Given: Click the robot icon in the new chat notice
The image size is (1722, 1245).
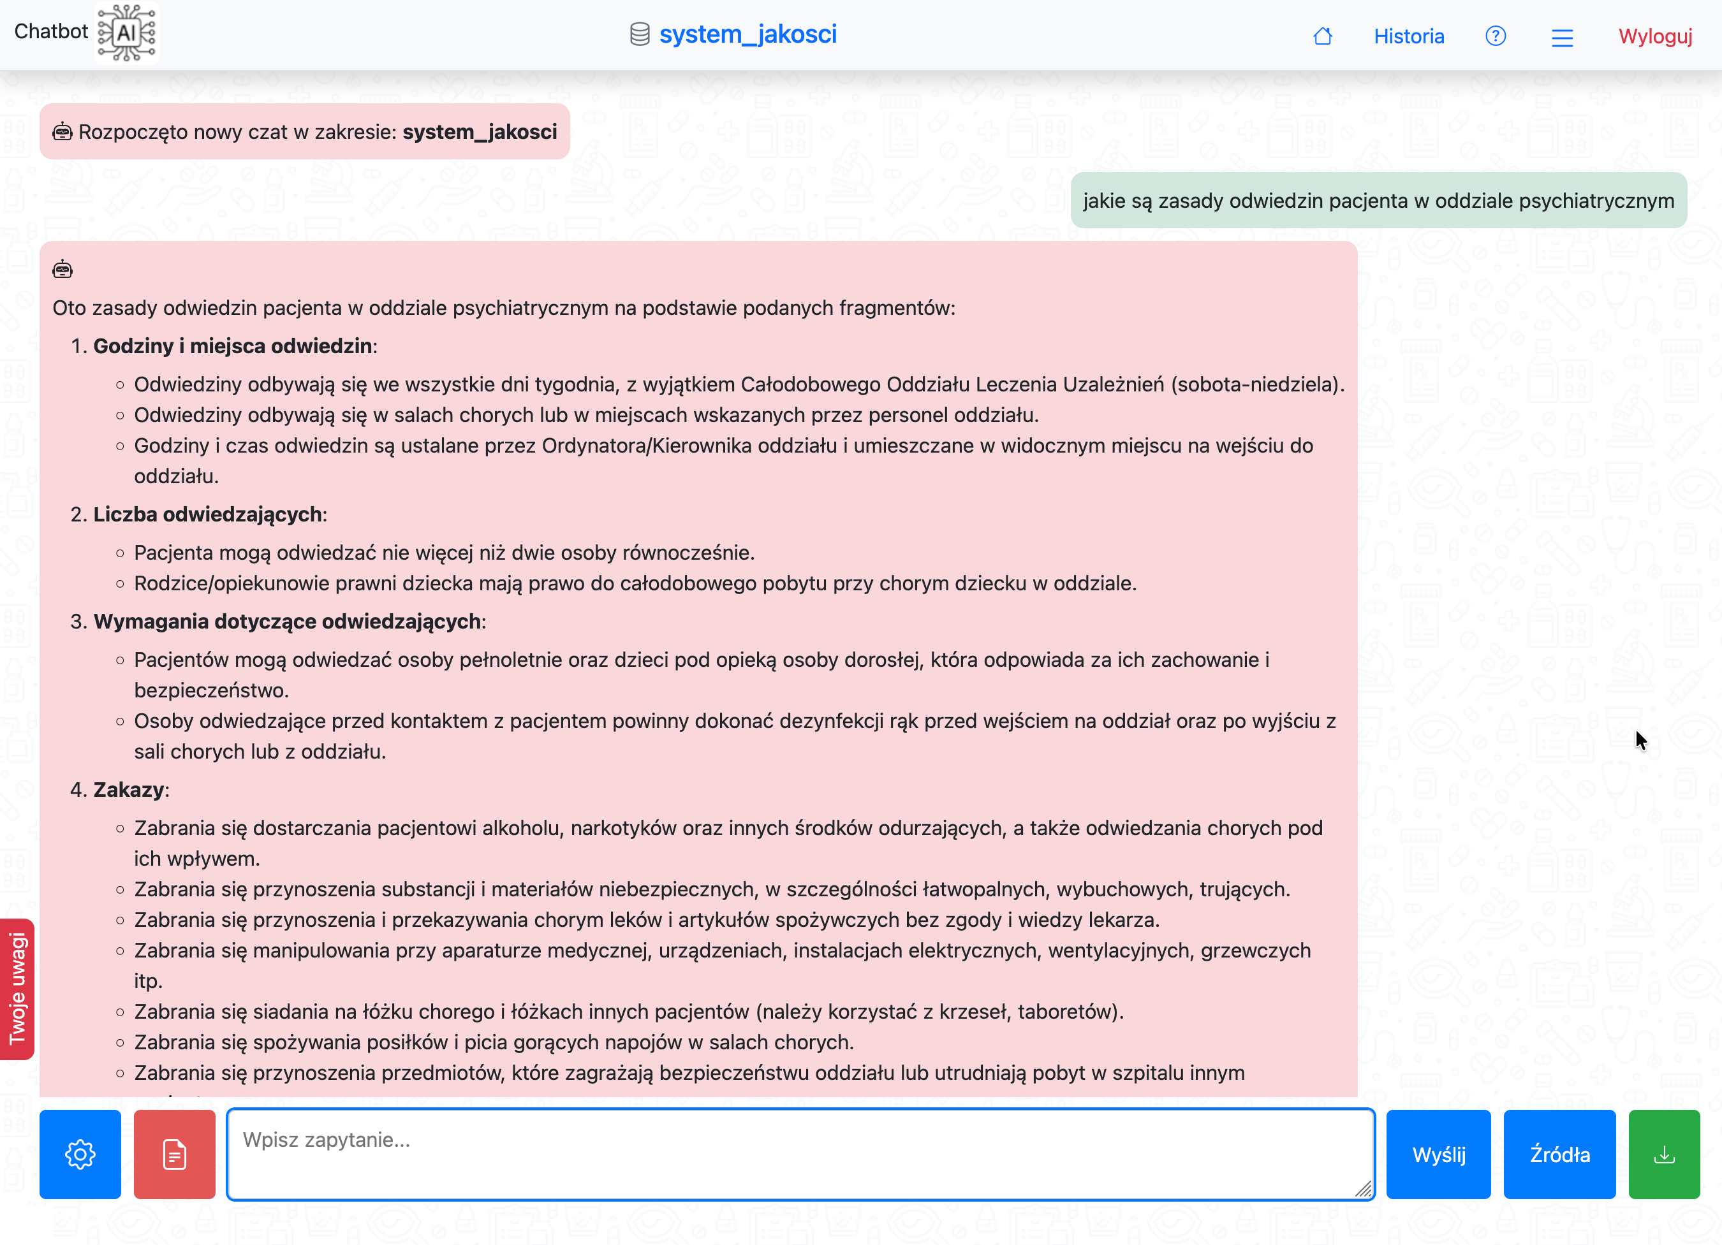Looking at the screenshot, I should [x=63, y=132].
